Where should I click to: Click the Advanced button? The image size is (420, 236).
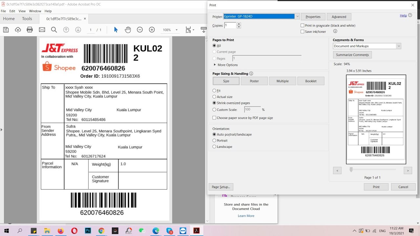[x=339, y=17]
